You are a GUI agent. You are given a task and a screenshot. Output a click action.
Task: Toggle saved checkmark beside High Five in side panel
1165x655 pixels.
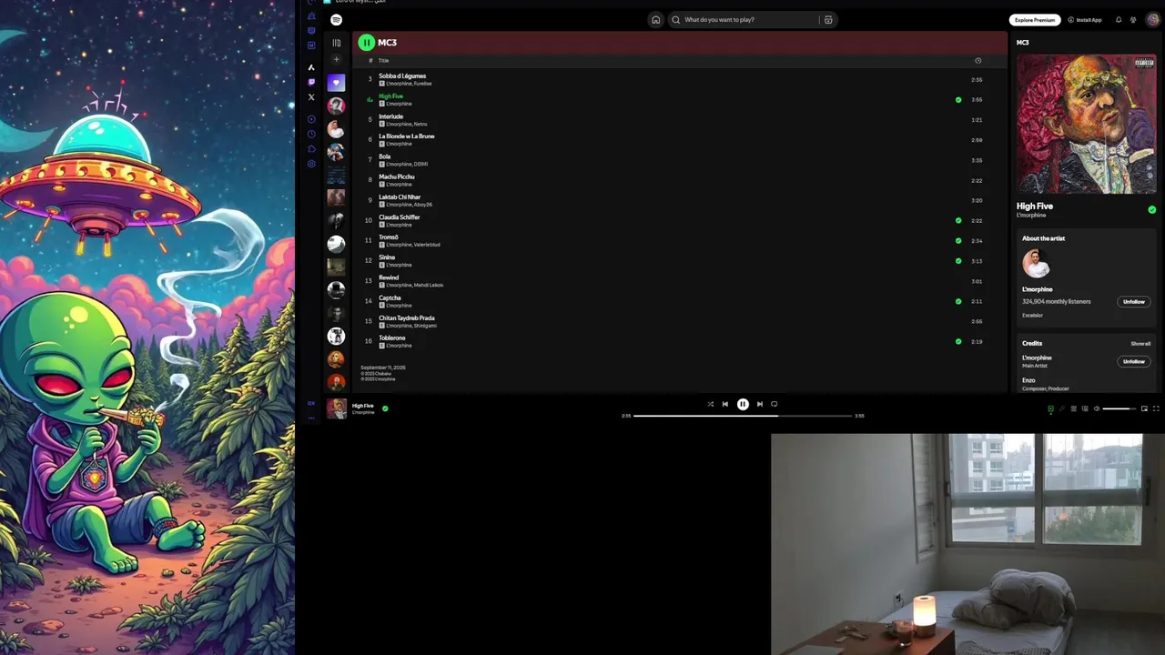1151,209
